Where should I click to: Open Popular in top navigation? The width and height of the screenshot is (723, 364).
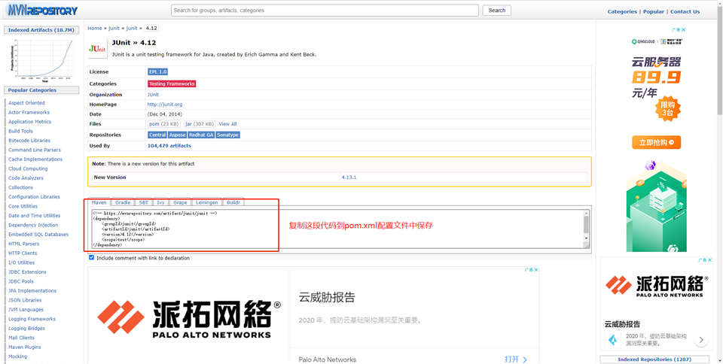tap(654, 11)
